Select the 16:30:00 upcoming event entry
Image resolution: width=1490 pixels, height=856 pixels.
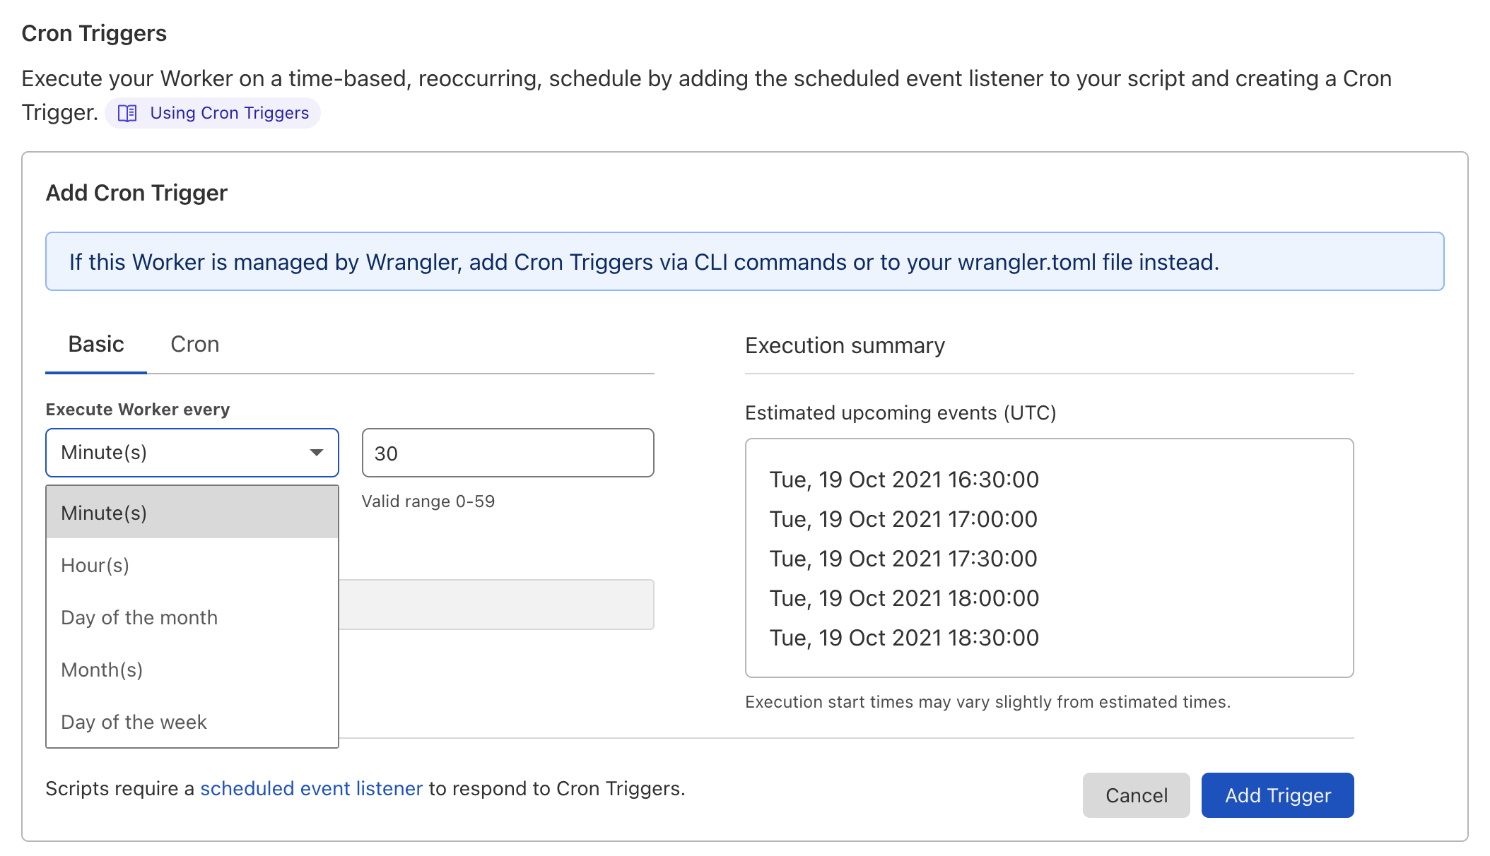(904, 480)
